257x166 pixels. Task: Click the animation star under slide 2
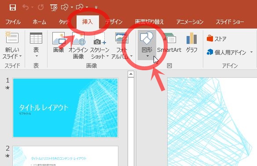pyautogui.click(x=7, y=156)
